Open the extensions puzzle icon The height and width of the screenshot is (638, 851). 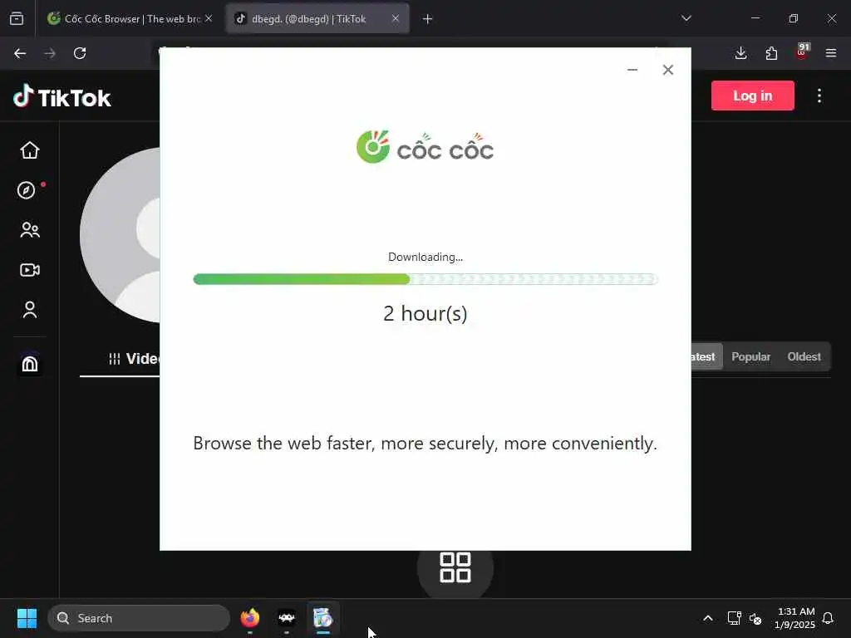click(771, 53)
